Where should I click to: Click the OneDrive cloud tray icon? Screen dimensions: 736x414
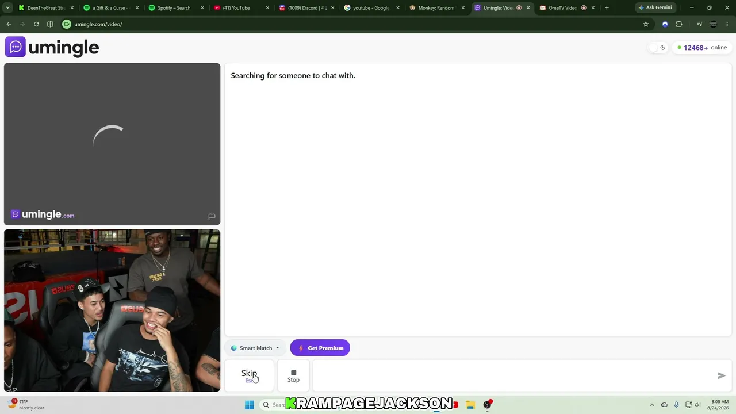tap(664, 405)
